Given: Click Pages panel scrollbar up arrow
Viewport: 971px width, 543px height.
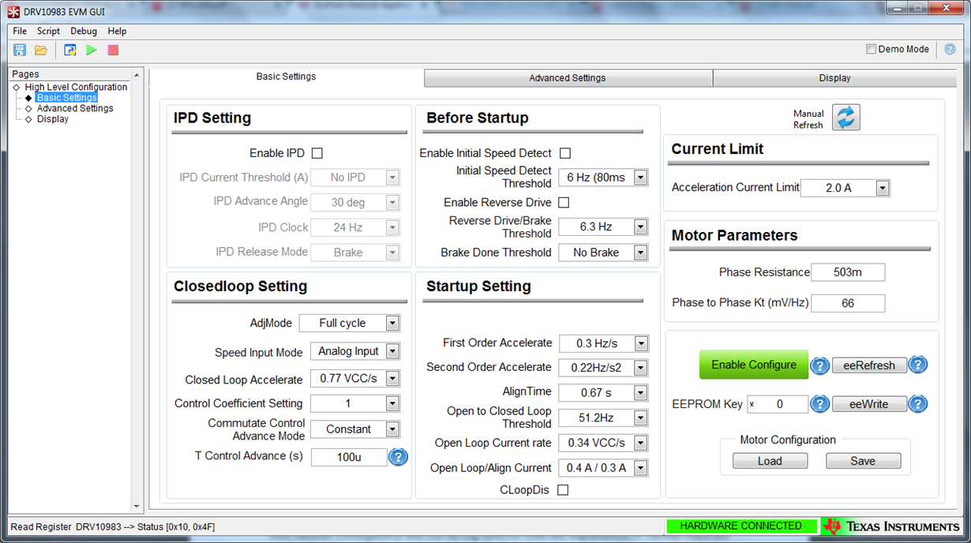Looking at the screenshot, I should coord(137,75).
